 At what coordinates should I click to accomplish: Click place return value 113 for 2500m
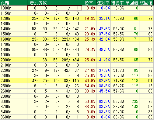[x=149, y=86]
